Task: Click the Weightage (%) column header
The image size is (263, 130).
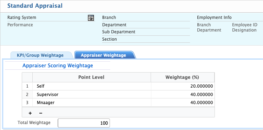Action: [183, 77]
